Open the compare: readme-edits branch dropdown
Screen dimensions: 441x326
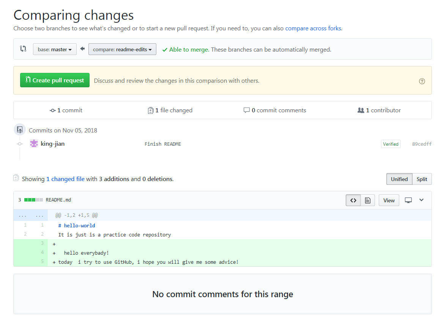[x=122, y=49]
